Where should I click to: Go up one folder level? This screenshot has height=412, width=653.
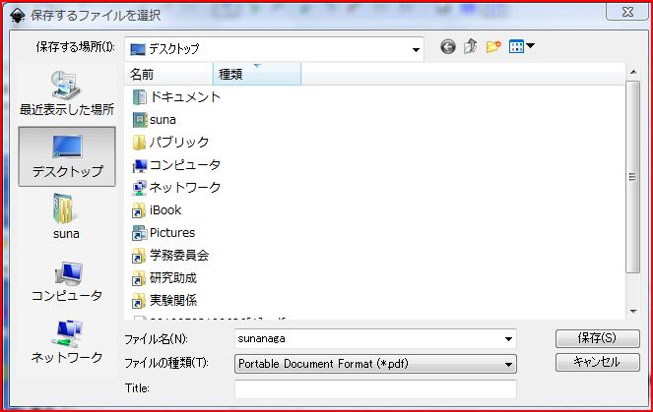(x=470, y=46)
